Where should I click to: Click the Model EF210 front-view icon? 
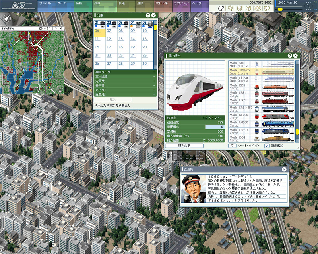pos(257,131)
